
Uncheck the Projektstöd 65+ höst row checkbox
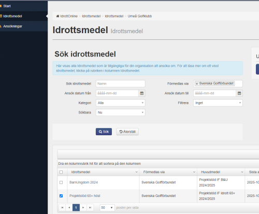tap(61, 196)
